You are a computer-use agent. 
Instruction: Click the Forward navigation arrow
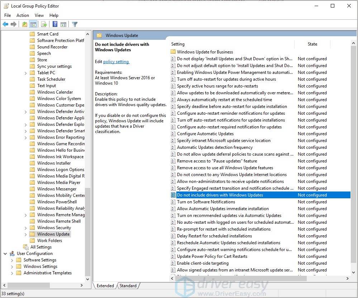[14, 24]
